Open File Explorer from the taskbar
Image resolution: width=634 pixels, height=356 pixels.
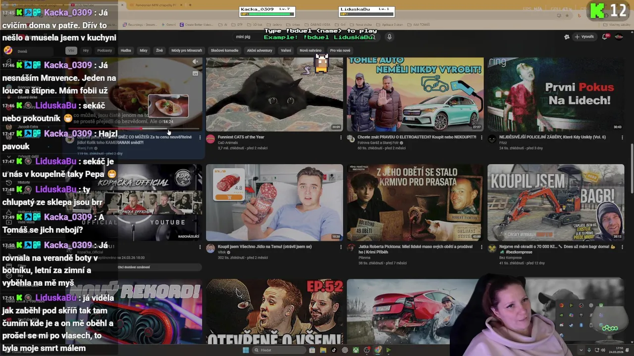(323, 350)
